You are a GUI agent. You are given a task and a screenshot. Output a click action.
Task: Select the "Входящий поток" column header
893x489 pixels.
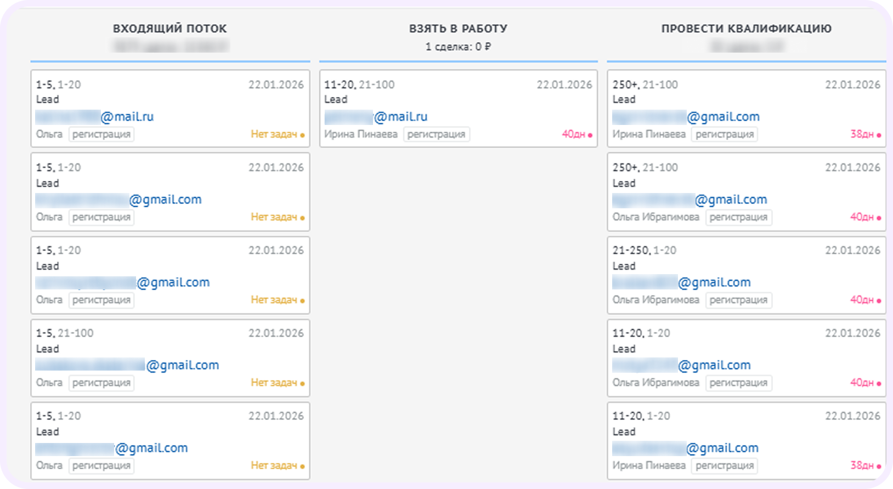click(x=169, y=29)
